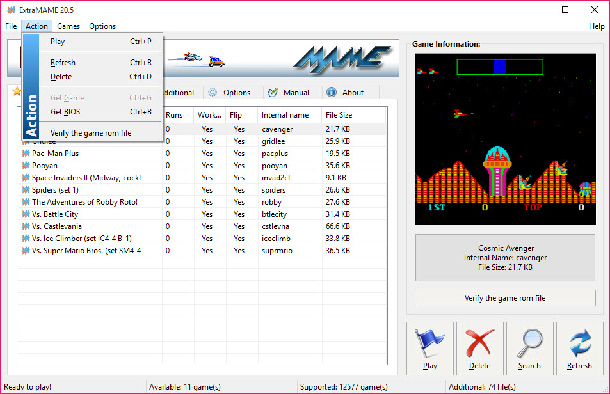Click 'Available: 11 game(s)' in status bar

point(185,387)
